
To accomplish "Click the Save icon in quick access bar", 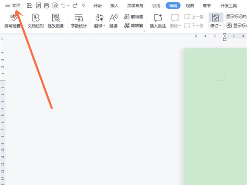I will tap(29, 6).
